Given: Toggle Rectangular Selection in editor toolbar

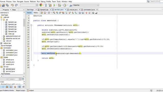Looking at the screenshot, I should click(x=66, y=13).
